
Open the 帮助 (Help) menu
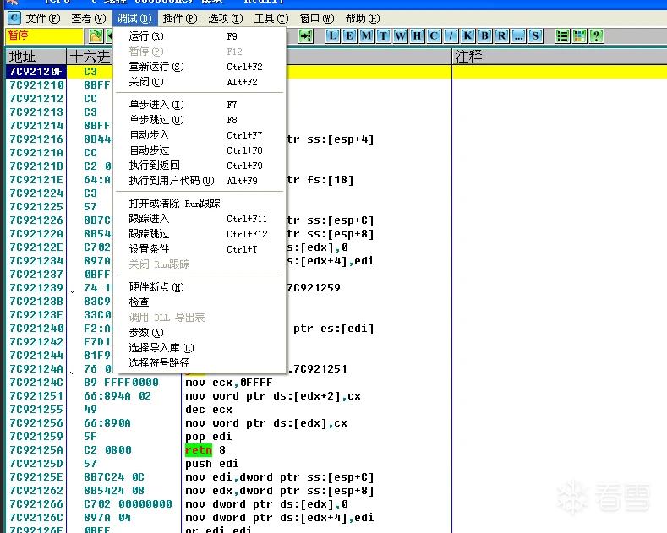[363, 19]
